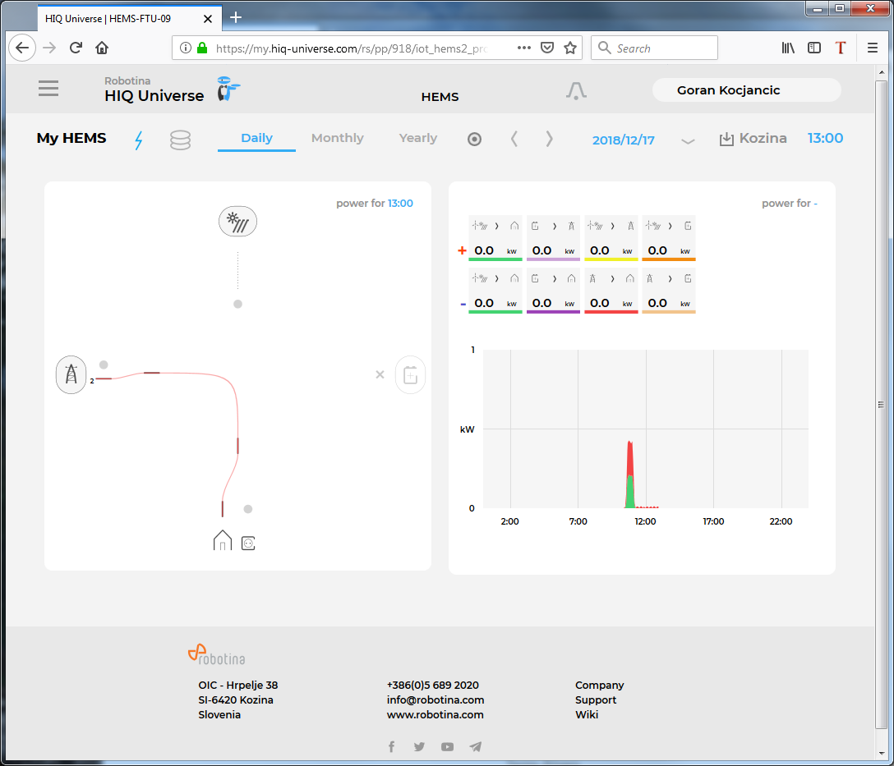Click the lightning bolt power icon
This screenshot has width=894, height=766.
click(x=138, y=140)
